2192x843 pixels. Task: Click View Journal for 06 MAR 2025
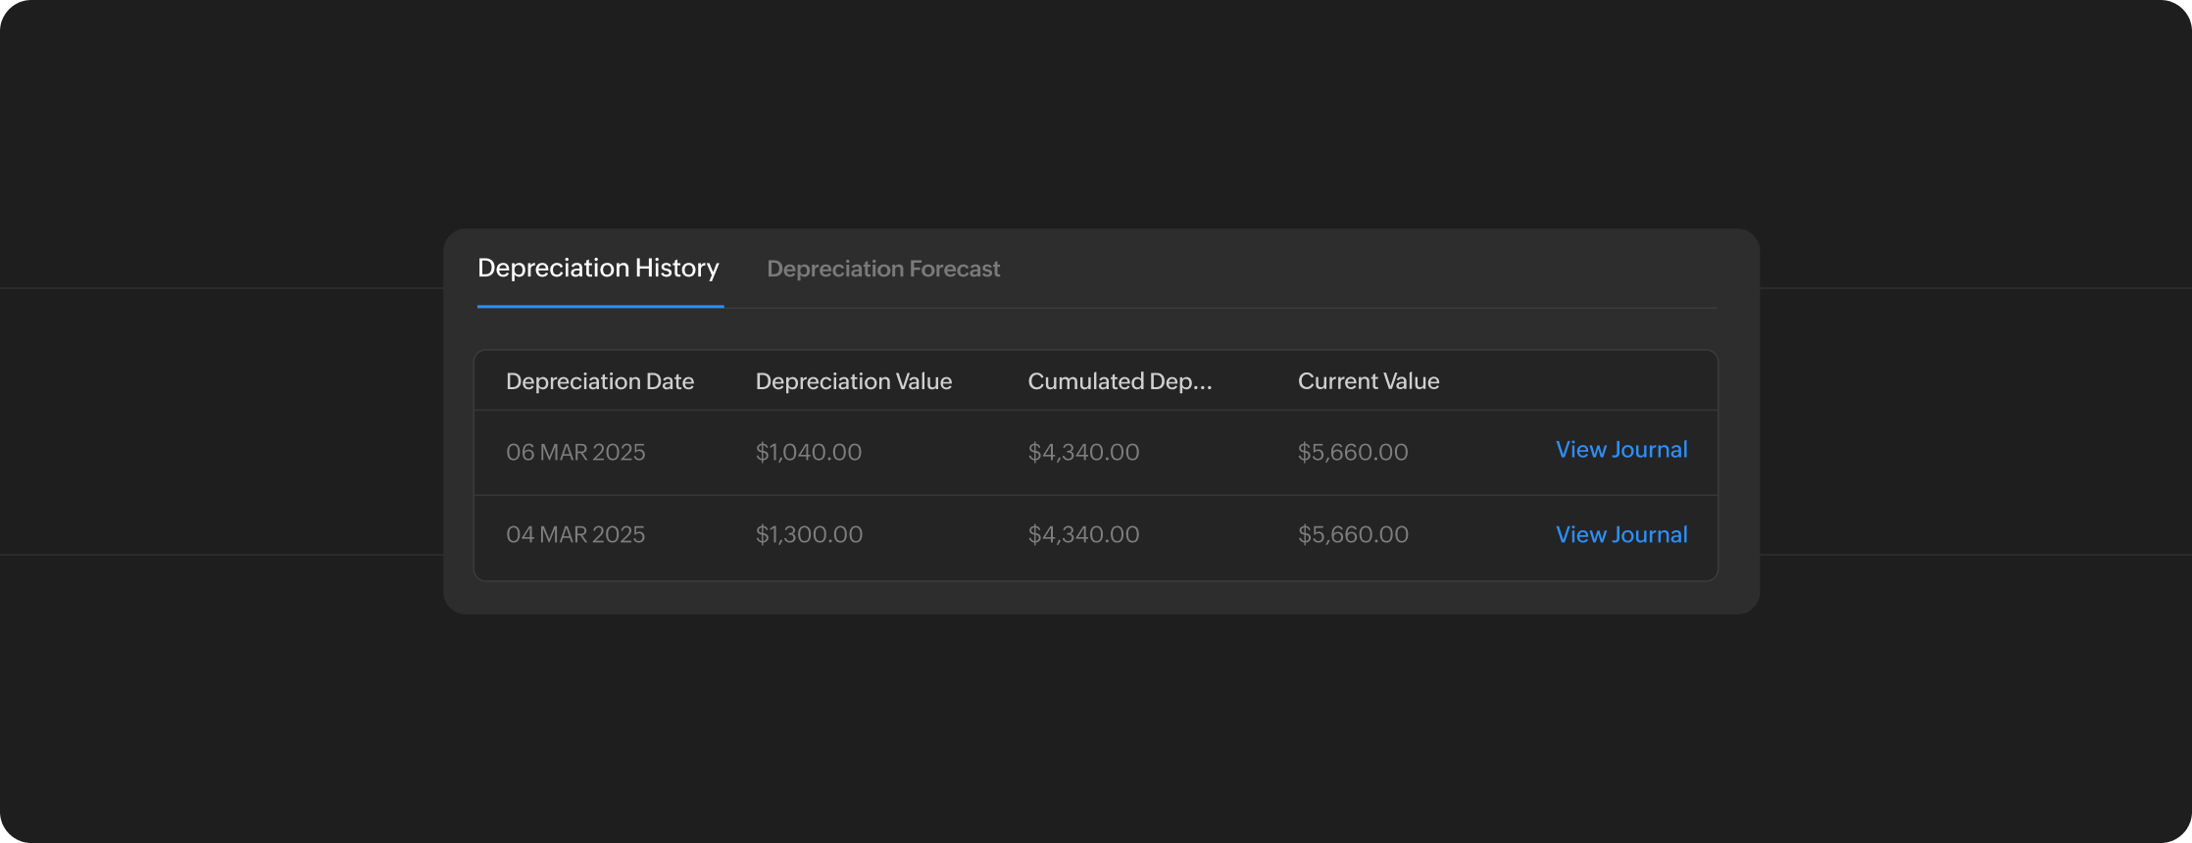(1621, 450)
